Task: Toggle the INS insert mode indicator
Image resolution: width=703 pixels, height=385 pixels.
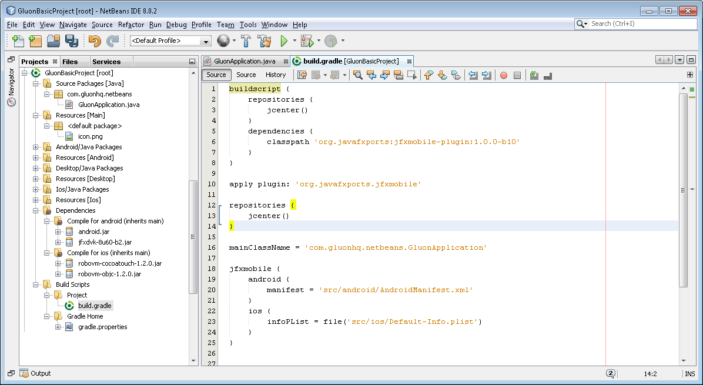Action: pos(689,374)
